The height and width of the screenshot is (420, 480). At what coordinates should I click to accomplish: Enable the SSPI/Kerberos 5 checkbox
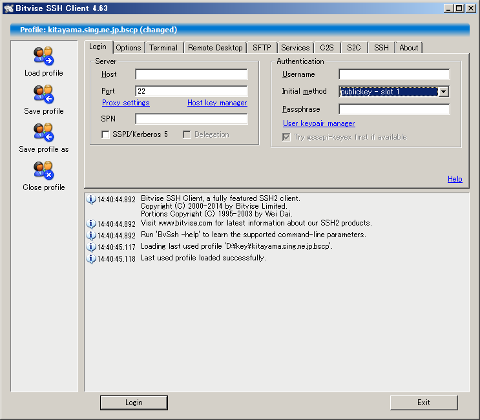pos(105,134)
